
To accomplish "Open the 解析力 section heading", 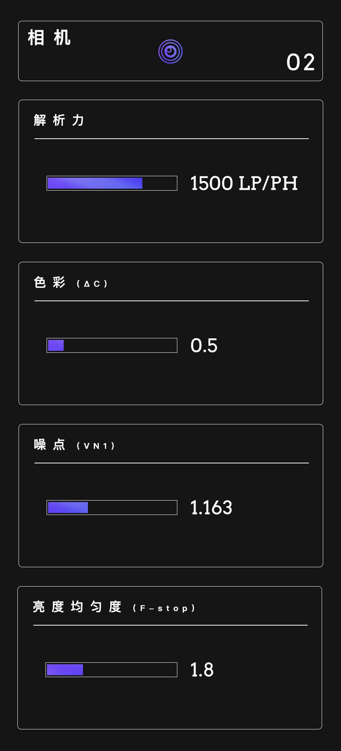I will tap(59, 120).
